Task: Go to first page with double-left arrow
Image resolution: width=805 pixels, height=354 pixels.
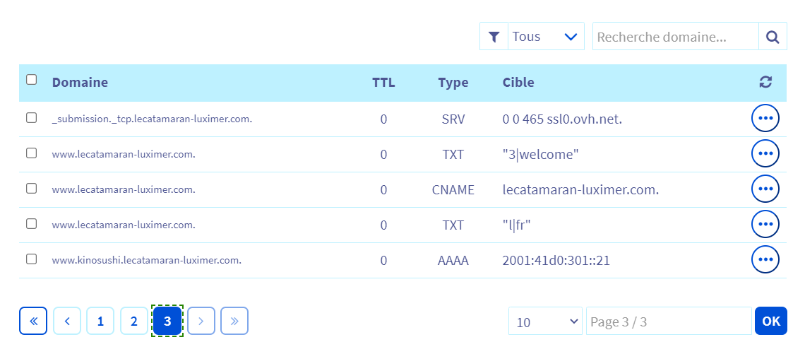Action: 33,321
